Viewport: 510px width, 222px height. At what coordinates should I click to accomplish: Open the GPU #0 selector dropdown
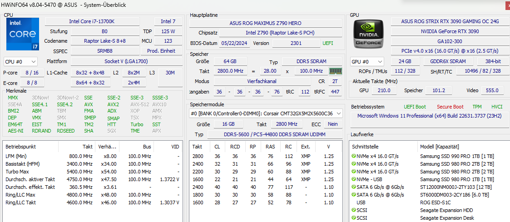pos(367,61)
